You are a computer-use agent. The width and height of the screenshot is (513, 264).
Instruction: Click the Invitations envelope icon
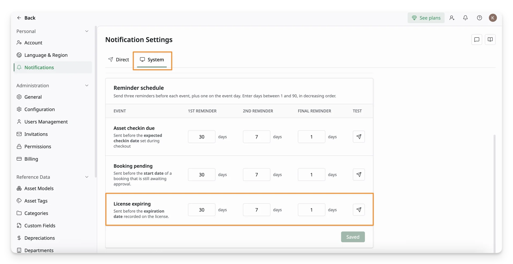(x=19, y=134)
